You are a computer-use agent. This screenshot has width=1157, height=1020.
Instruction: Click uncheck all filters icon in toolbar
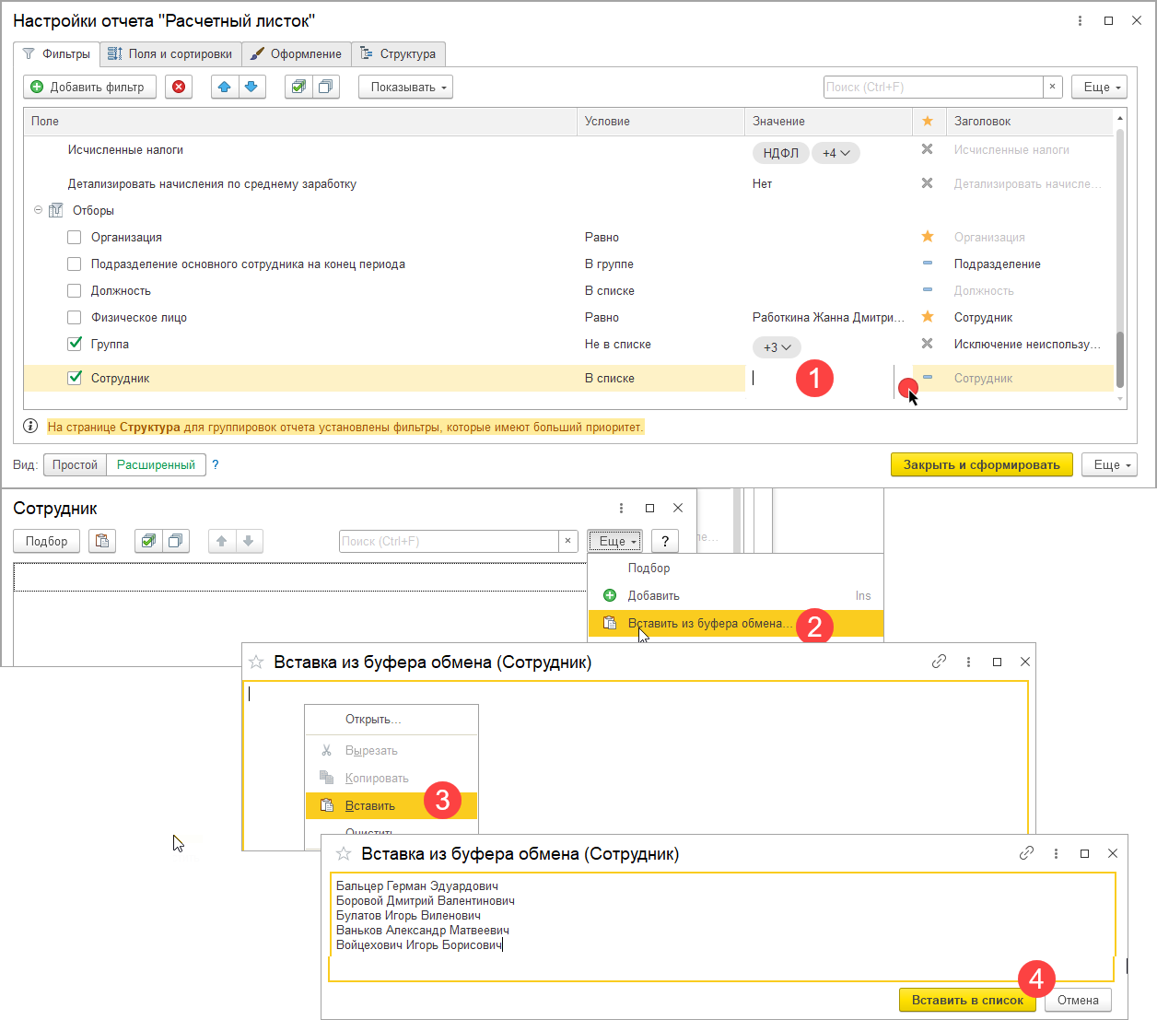click(x=325, y=87)
